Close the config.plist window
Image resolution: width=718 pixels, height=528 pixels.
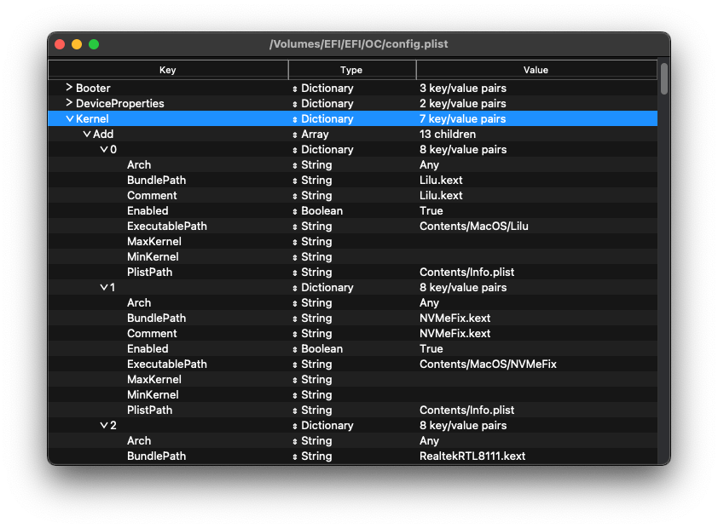(x=60, y=44)
